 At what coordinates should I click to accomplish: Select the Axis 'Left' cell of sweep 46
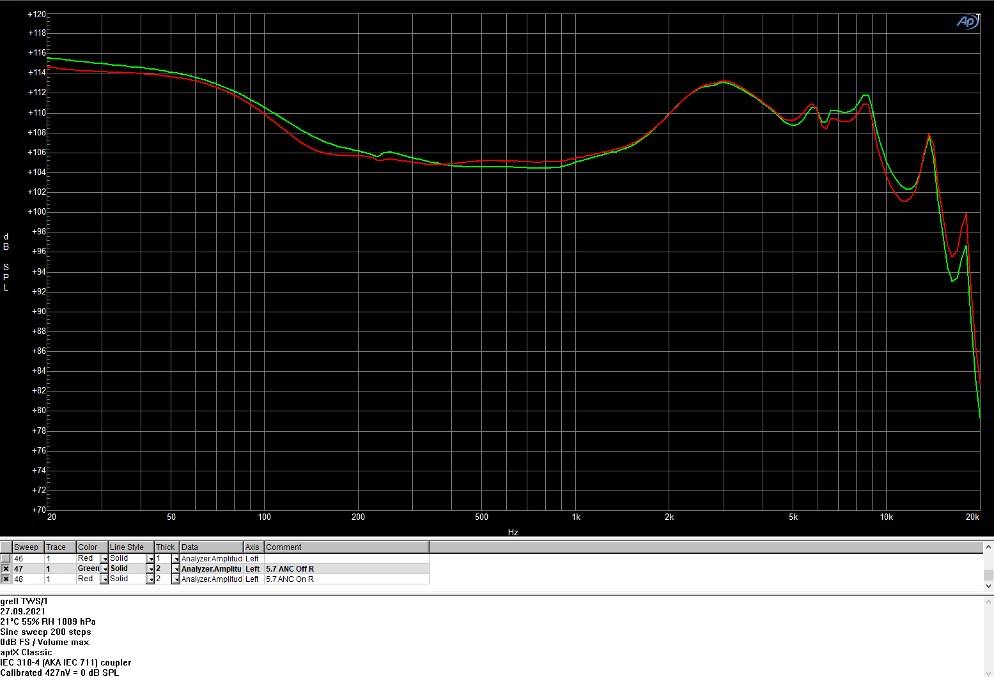[x=254, y=559]
